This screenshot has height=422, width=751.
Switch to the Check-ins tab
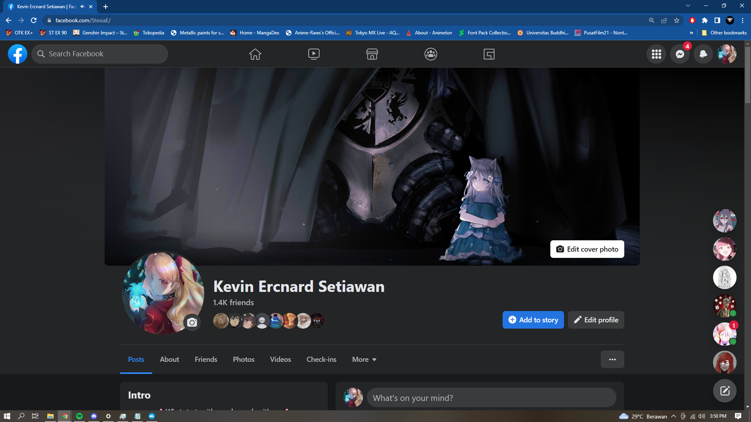(322, 359)
